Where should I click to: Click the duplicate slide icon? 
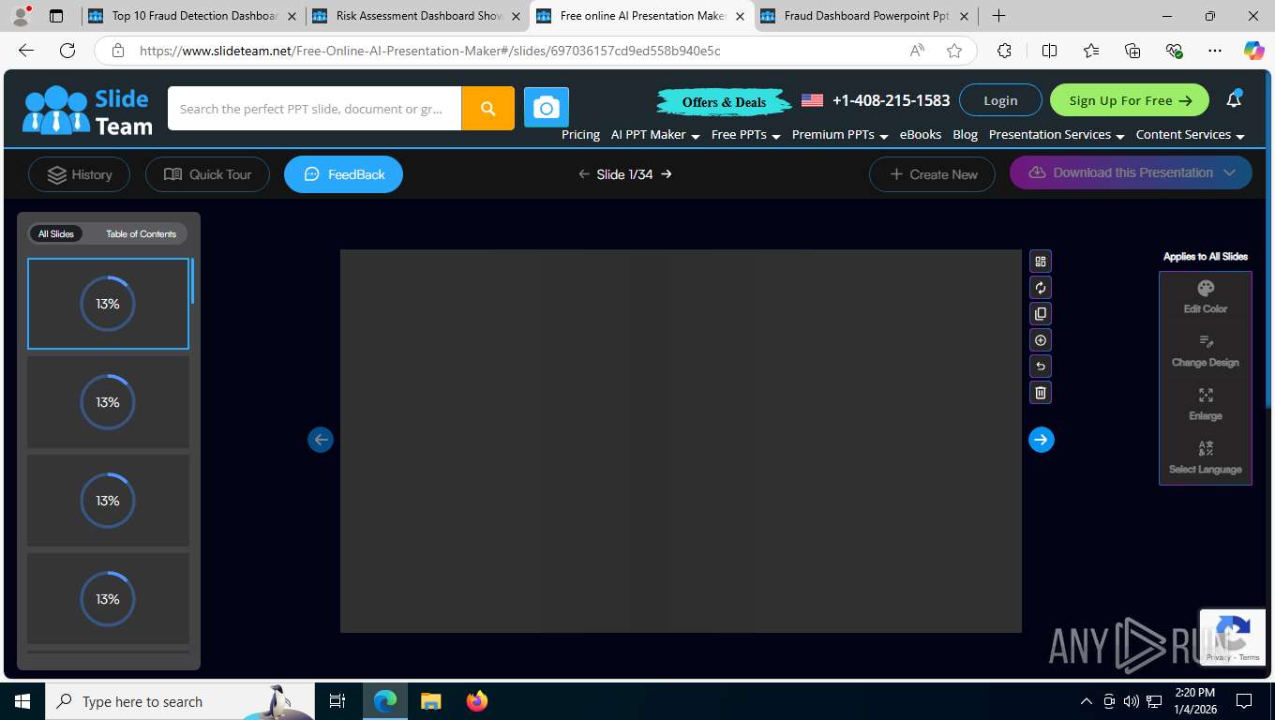(x=1041, y=314)
